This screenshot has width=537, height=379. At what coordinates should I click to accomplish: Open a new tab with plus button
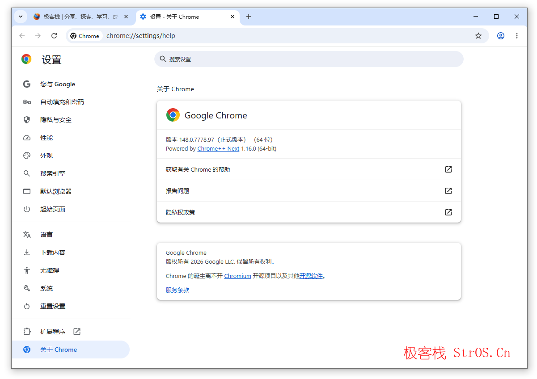(x=249, y=17)
